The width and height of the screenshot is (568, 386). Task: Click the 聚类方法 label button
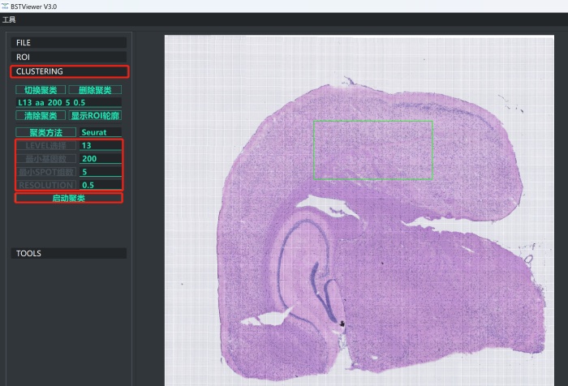(45, 132)
